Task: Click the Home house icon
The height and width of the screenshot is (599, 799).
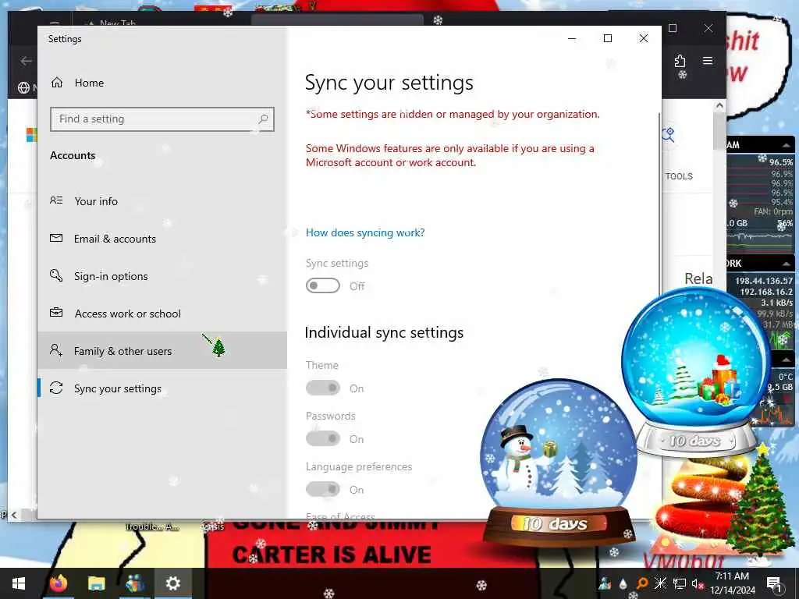Action: coord(56,83)
